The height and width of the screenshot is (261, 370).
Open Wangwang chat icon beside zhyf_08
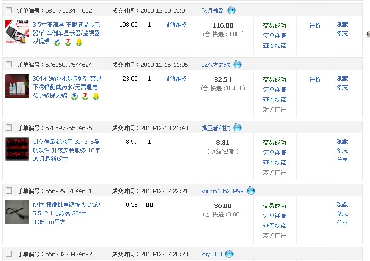point(229,254)
